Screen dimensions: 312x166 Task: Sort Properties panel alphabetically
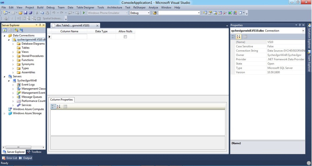click(x=239, y=37)
